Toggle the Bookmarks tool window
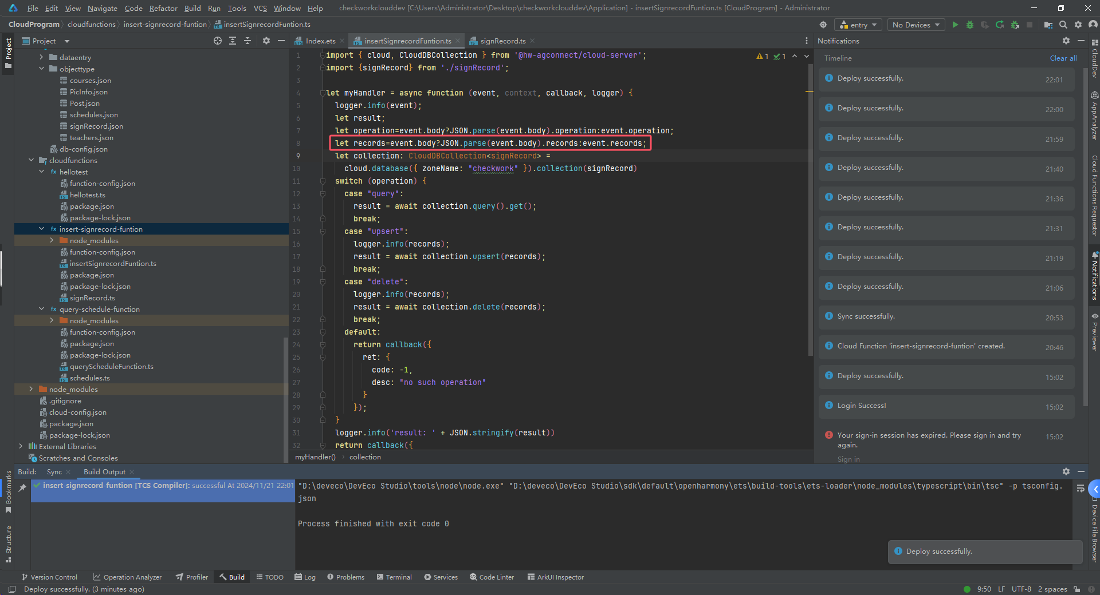 point(8,491)
